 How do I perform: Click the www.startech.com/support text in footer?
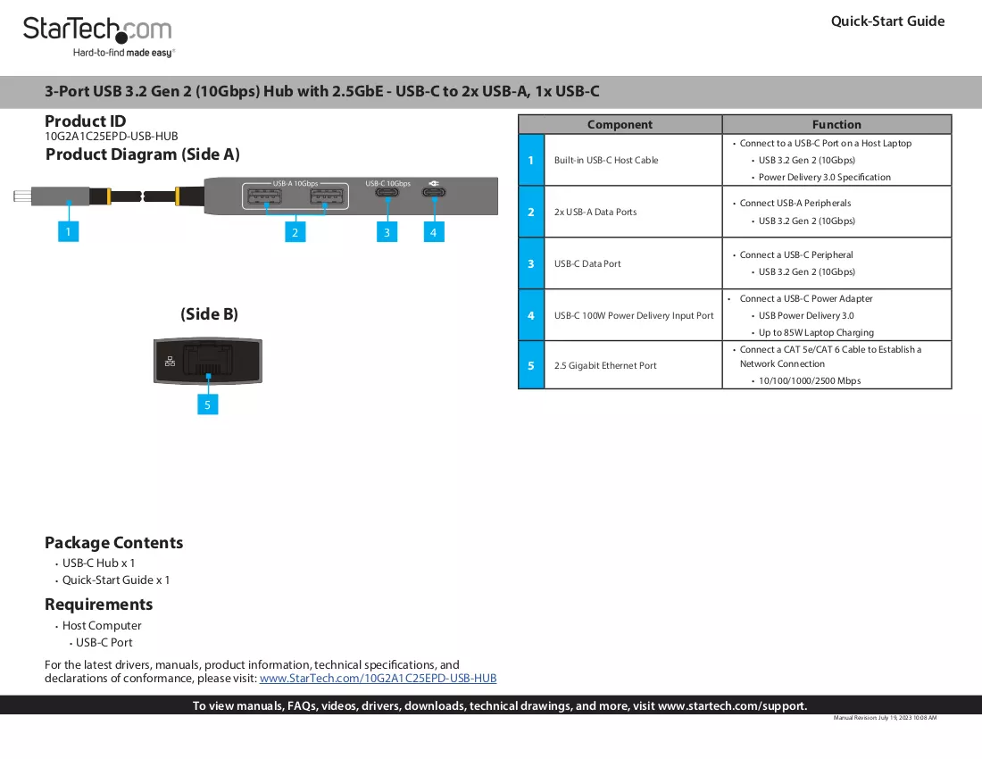(731, 705)
